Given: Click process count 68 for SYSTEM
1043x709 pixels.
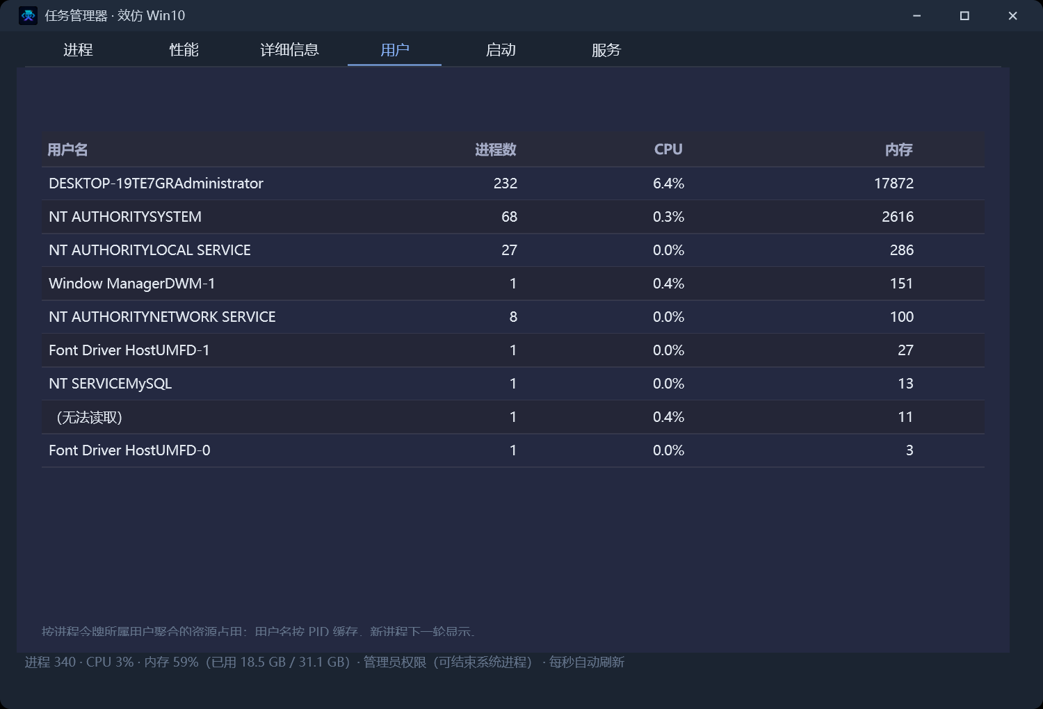Looking at the screenshot, I should coord(510,217).
